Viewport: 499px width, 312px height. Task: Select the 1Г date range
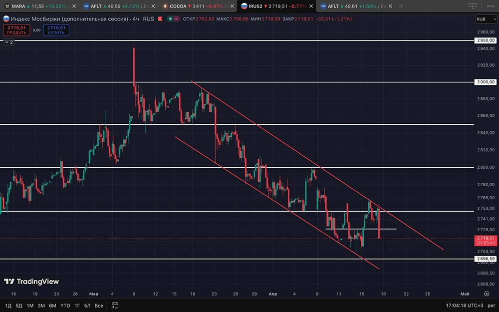pyautogui.click(x=77, y=306)
